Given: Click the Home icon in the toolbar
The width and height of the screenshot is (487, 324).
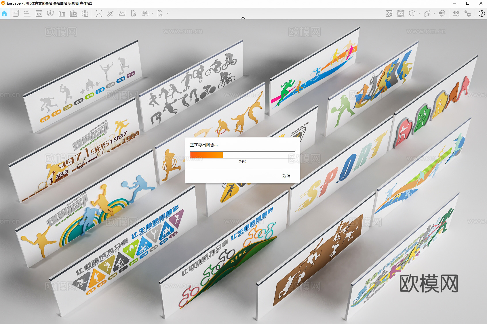Looking at the screenshot, I should (4, 14).
